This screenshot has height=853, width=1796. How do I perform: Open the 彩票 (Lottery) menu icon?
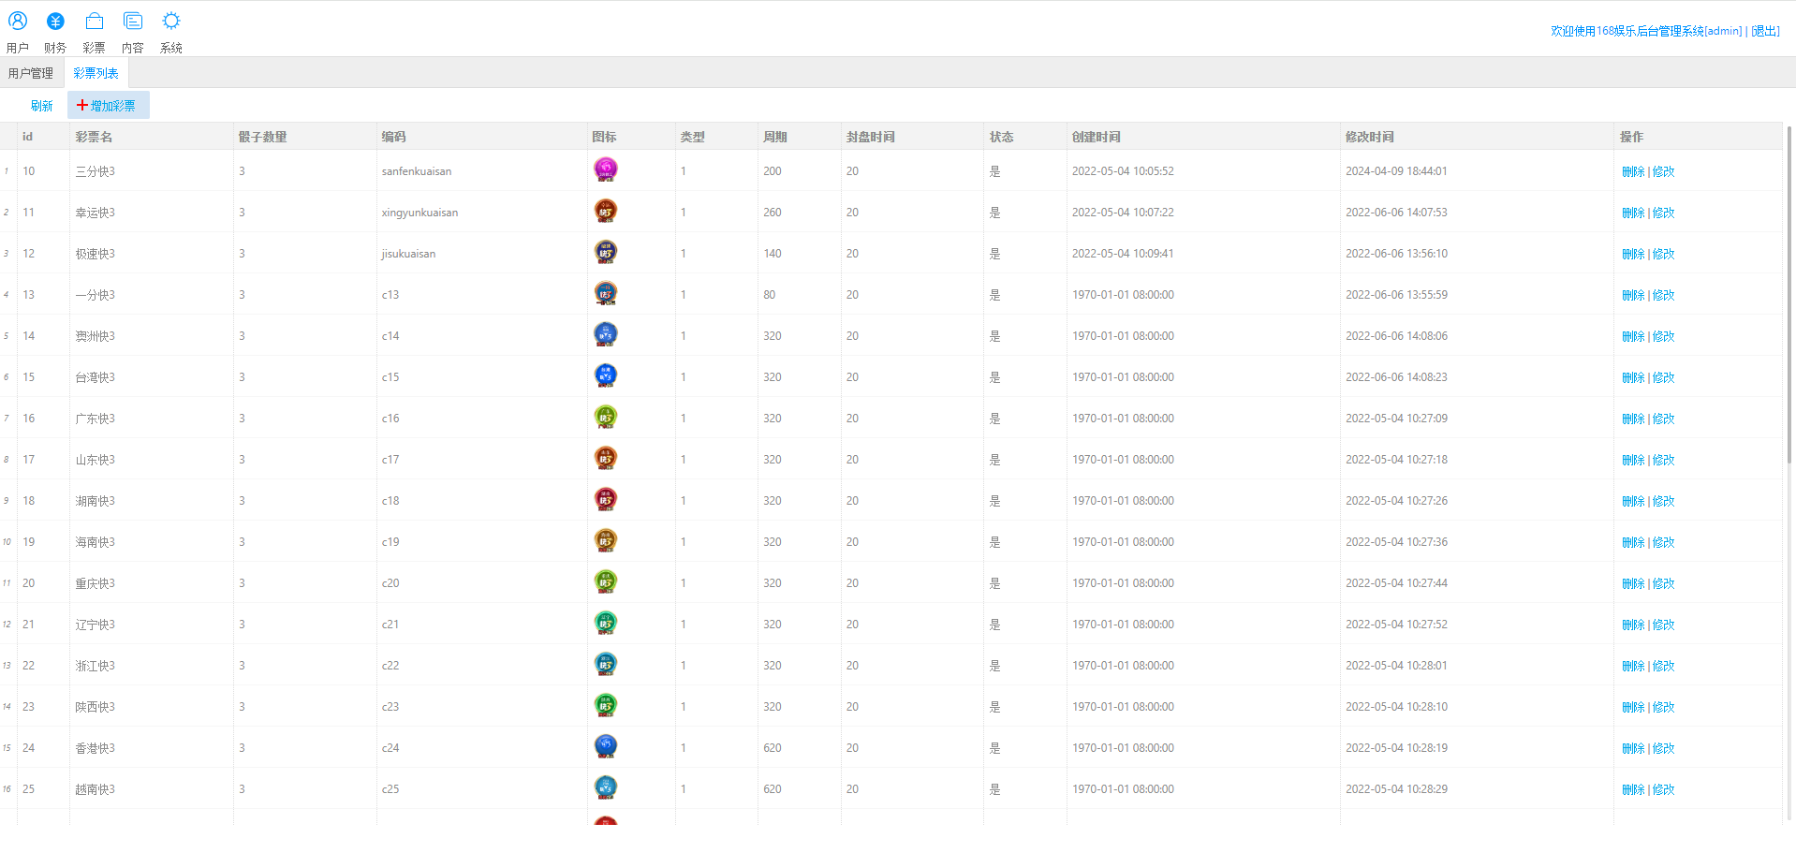[94, 21]
